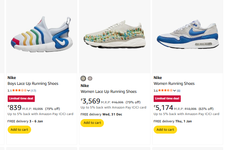Open the 17 reviews count link
The height and width of the screenshot is (150, 225).
(33, 90)
